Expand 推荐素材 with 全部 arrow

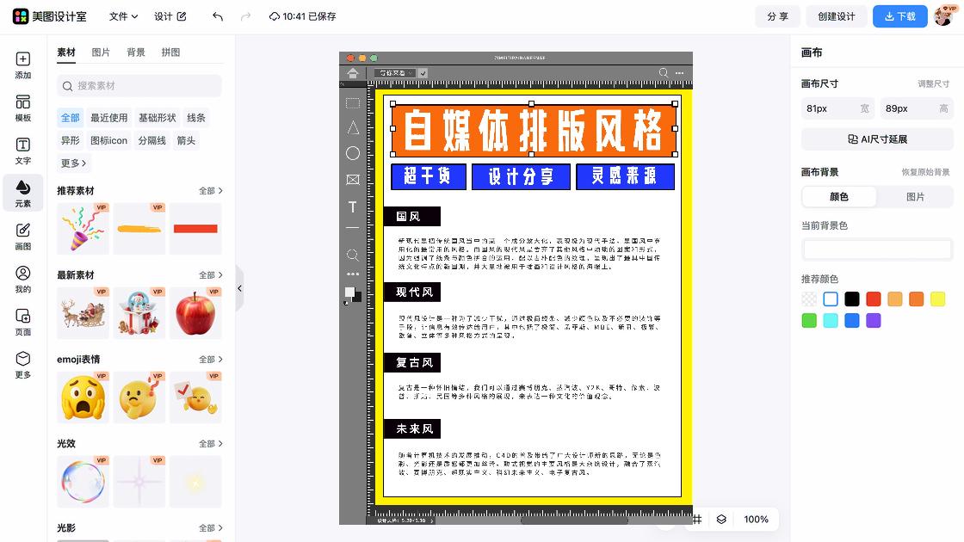click(x=210, y=191)
